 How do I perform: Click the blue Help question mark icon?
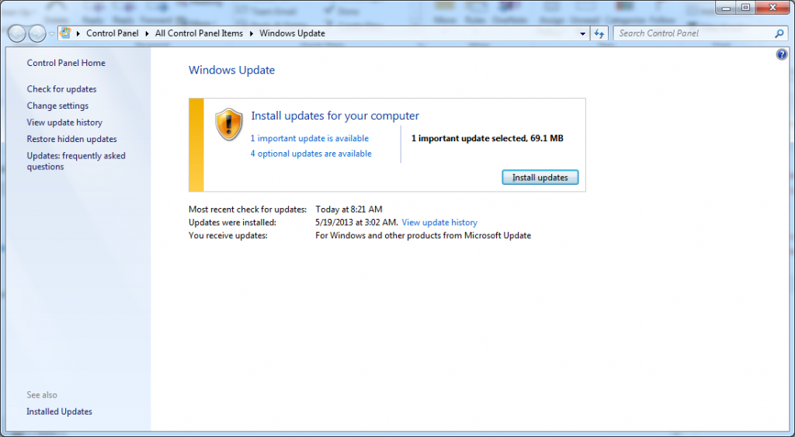pyautogui.click(x=782, y=54)
